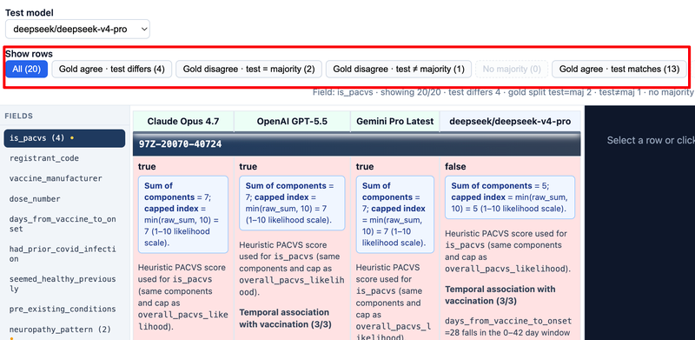
Task: Filter by Gold agree · test differs (4)
Action: tap(112, 70)
